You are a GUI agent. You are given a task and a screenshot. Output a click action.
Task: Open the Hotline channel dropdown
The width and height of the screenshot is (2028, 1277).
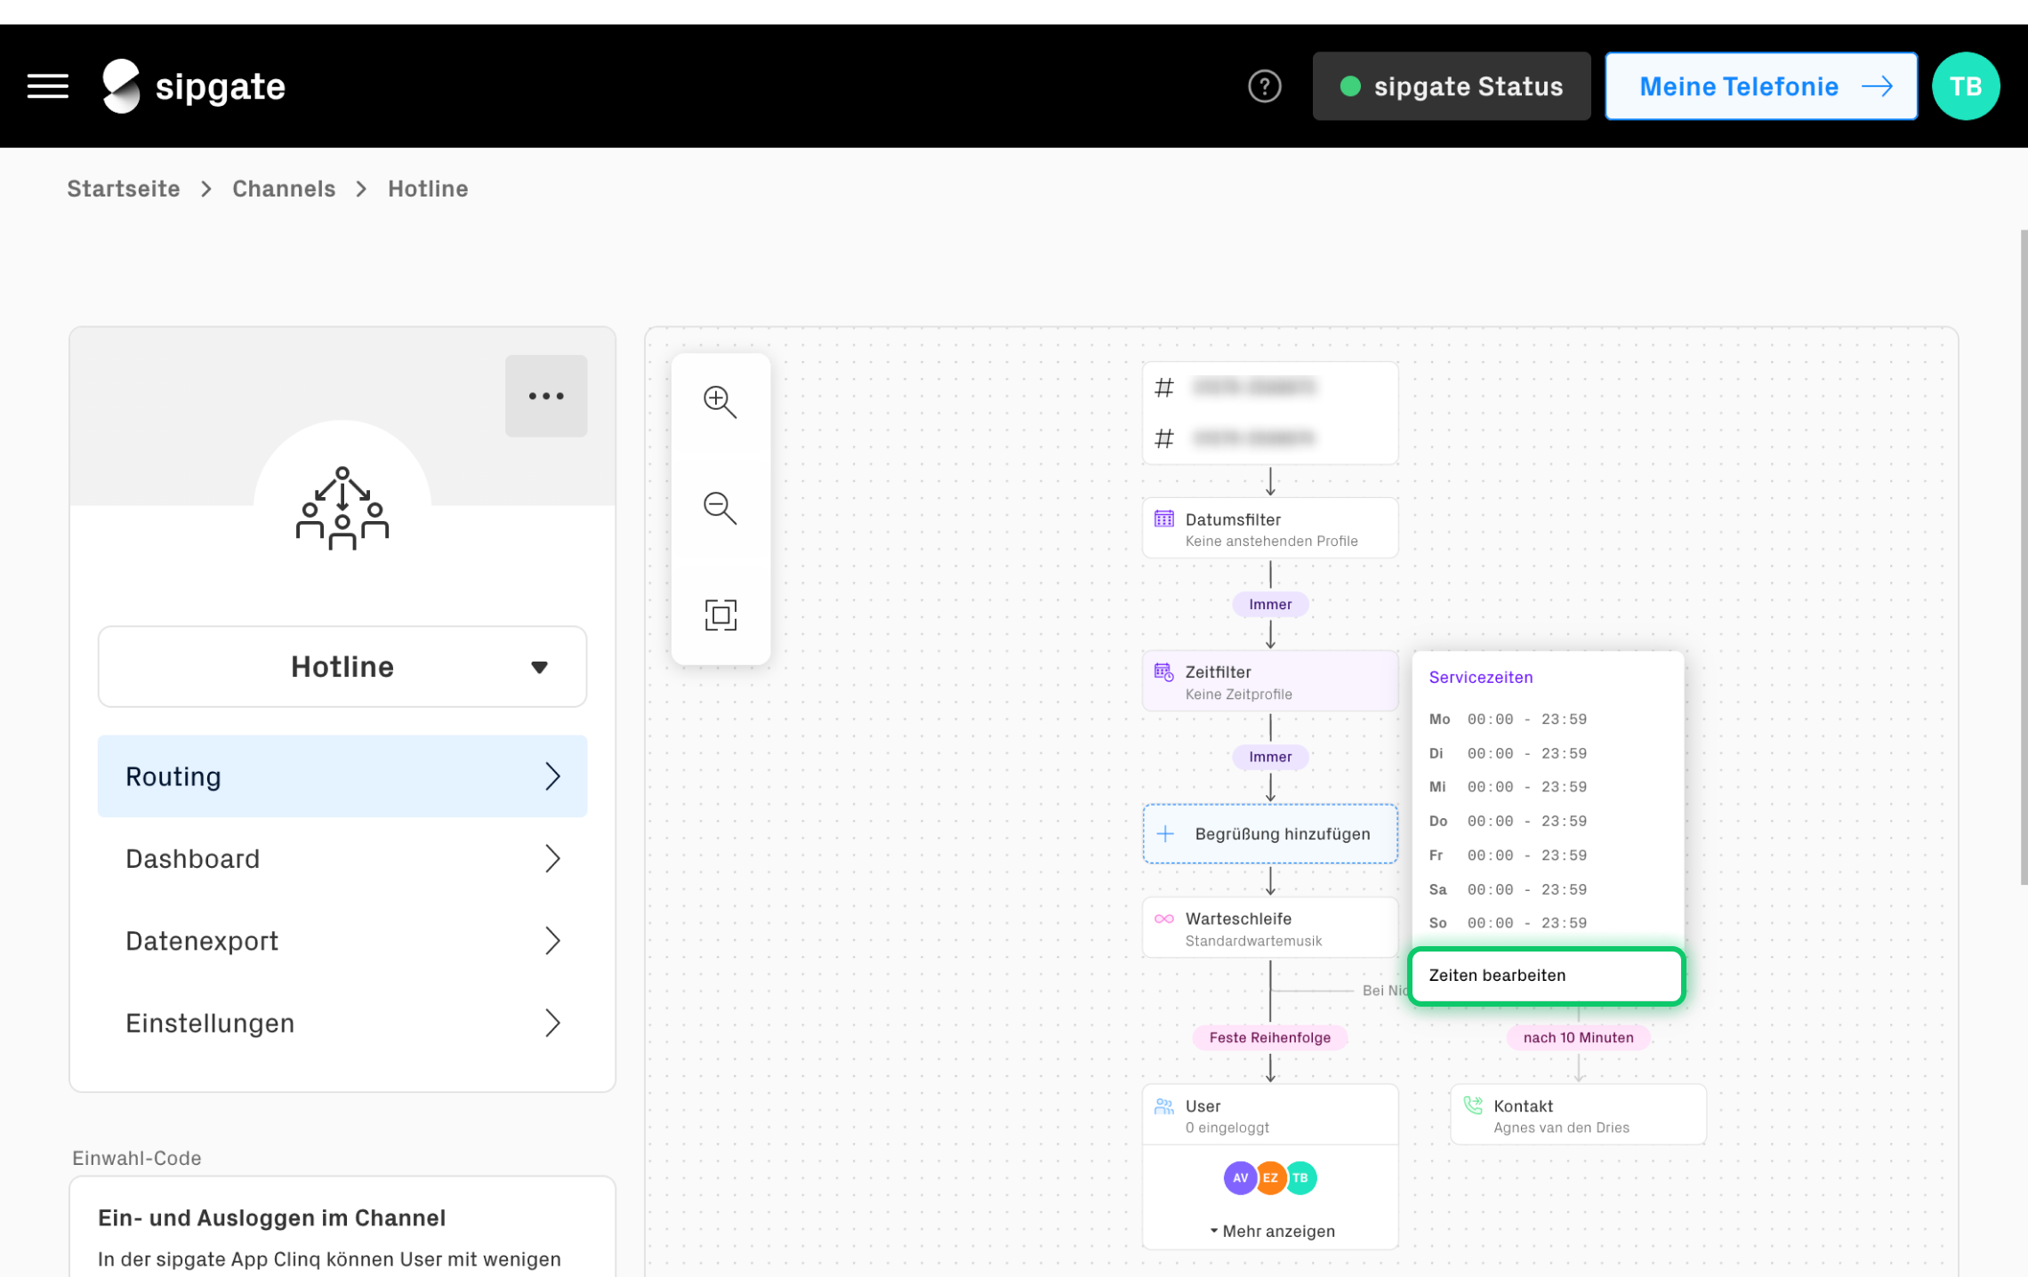point(342,667)
